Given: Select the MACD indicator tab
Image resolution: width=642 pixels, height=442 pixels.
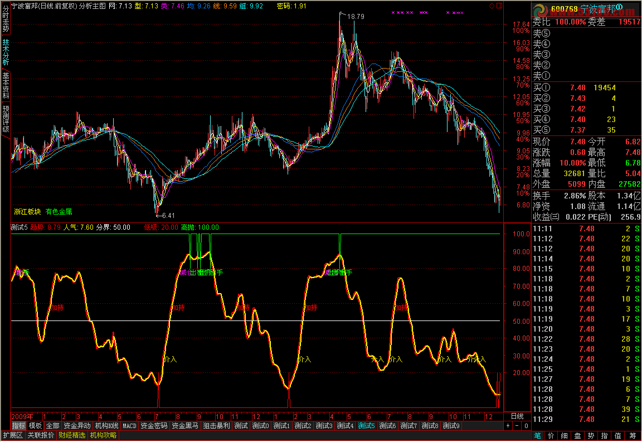Looking at the screenshot, I should pyautogui.click(x=129, y=426).
